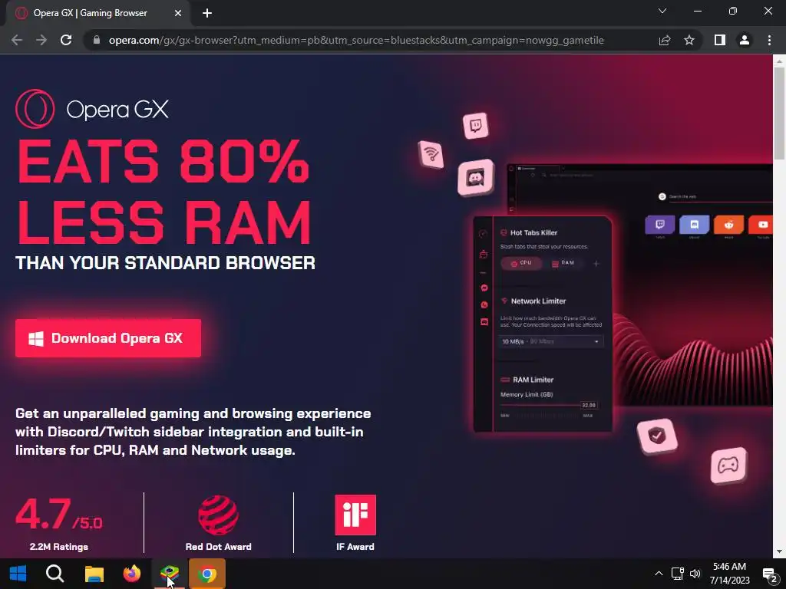Select the opera.com URL in address bar
The width and height of the screenshot is (786, 589).
point(356,40)
